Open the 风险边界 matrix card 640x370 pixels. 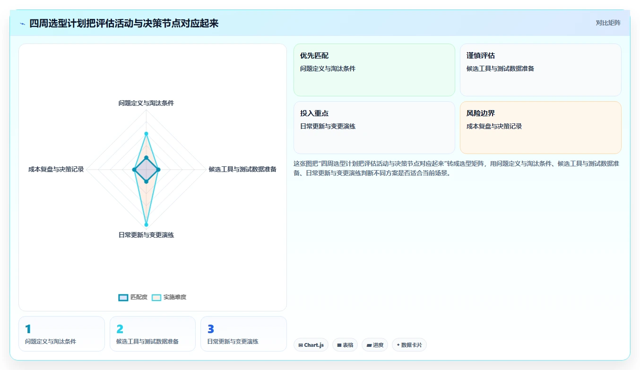(540, 128)
